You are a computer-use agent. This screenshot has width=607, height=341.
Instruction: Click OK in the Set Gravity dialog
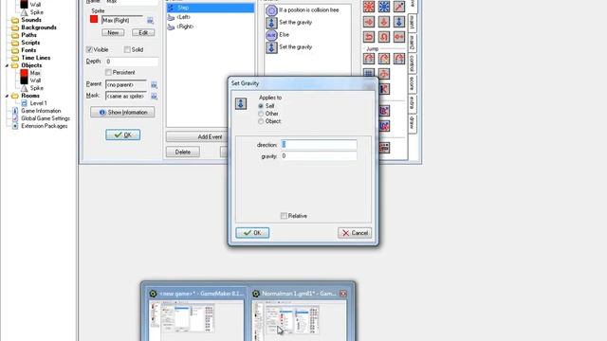tap(252, 233)
